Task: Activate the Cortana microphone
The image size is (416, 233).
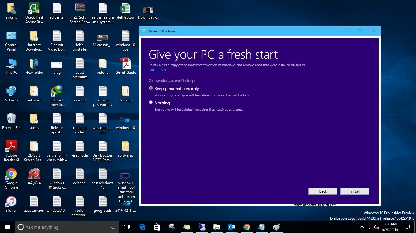Action: pyautogui.click(x=113, y=227)
